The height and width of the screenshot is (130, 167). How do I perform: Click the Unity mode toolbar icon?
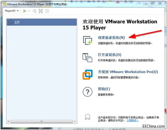click(47, 11)
